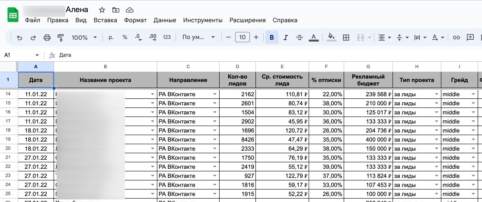Click the date cell 18.01.22 in row 18

click(x=36, y=130)
